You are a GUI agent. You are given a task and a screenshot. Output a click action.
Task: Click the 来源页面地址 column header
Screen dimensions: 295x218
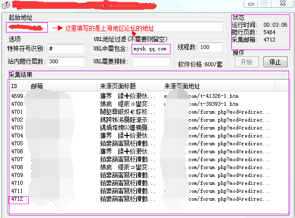click(218, 86)
